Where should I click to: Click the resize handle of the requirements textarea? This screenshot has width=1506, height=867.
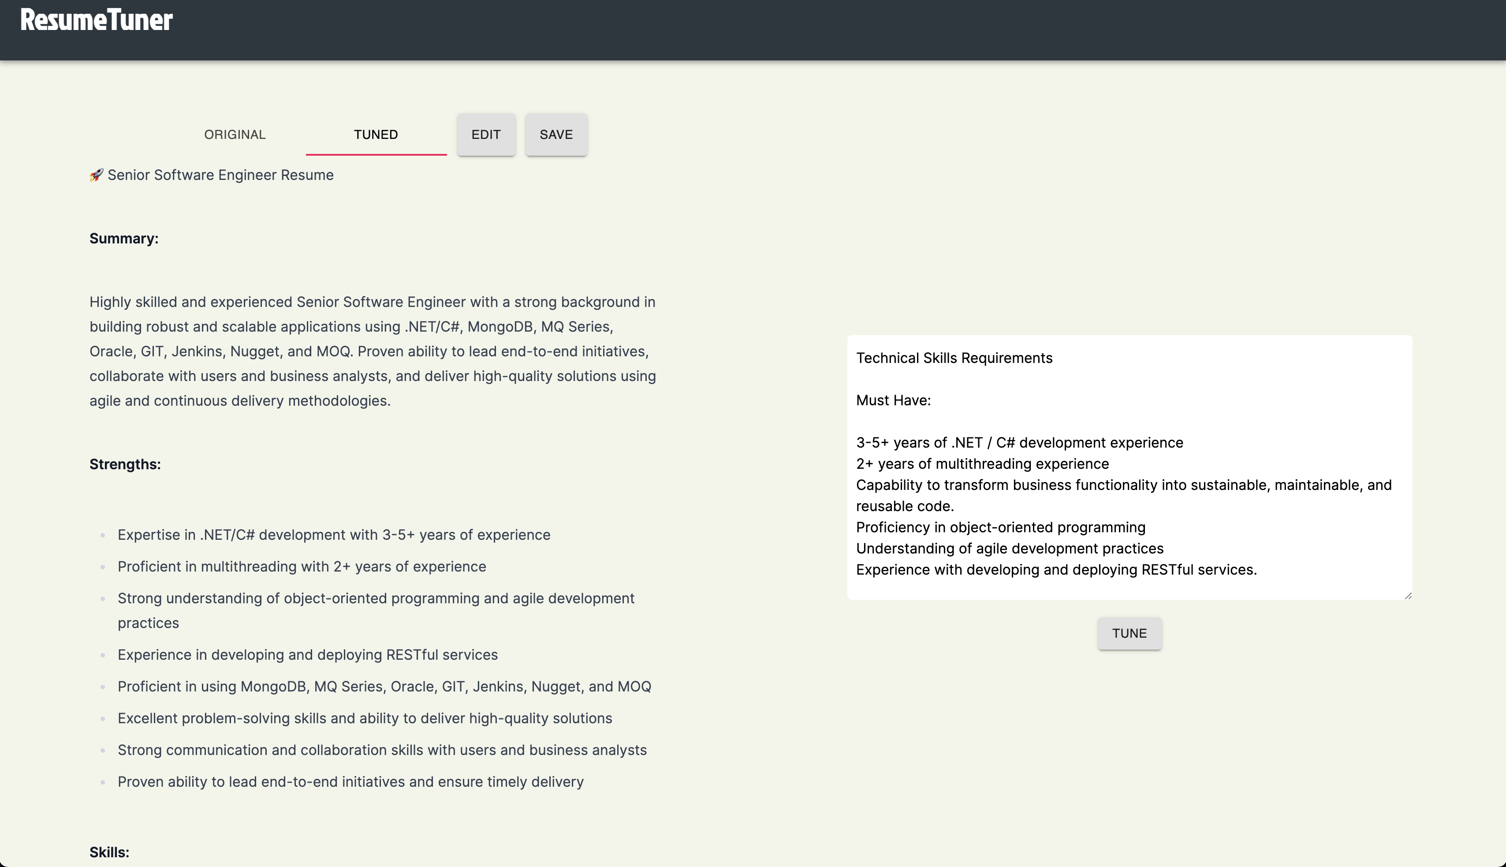1408,595
